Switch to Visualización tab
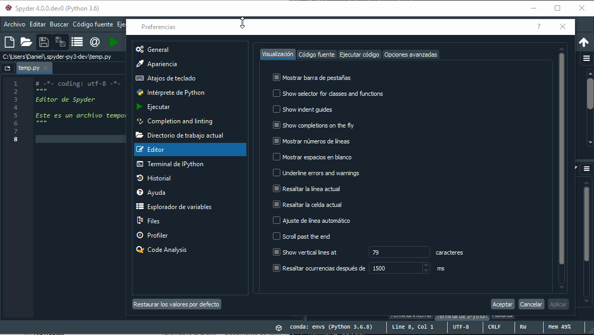The width and height of the screenshot is (594, 335). (278, 54)
